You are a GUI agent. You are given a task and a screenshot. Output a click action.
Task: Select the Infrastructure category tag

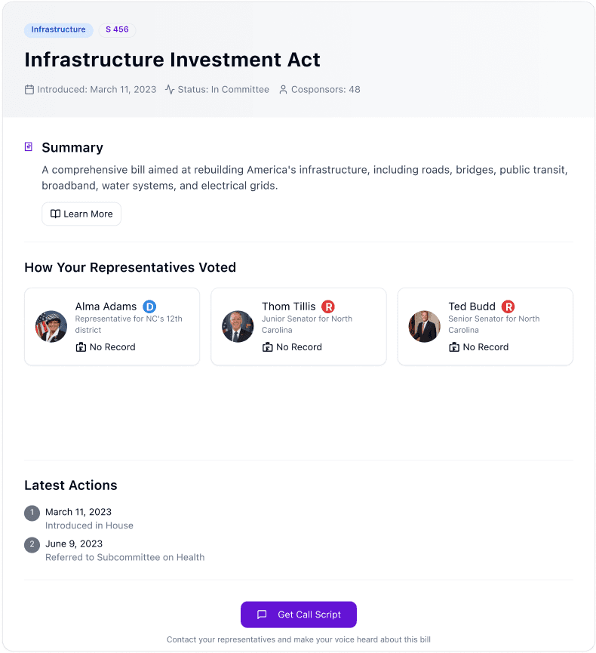click(58, 29)
